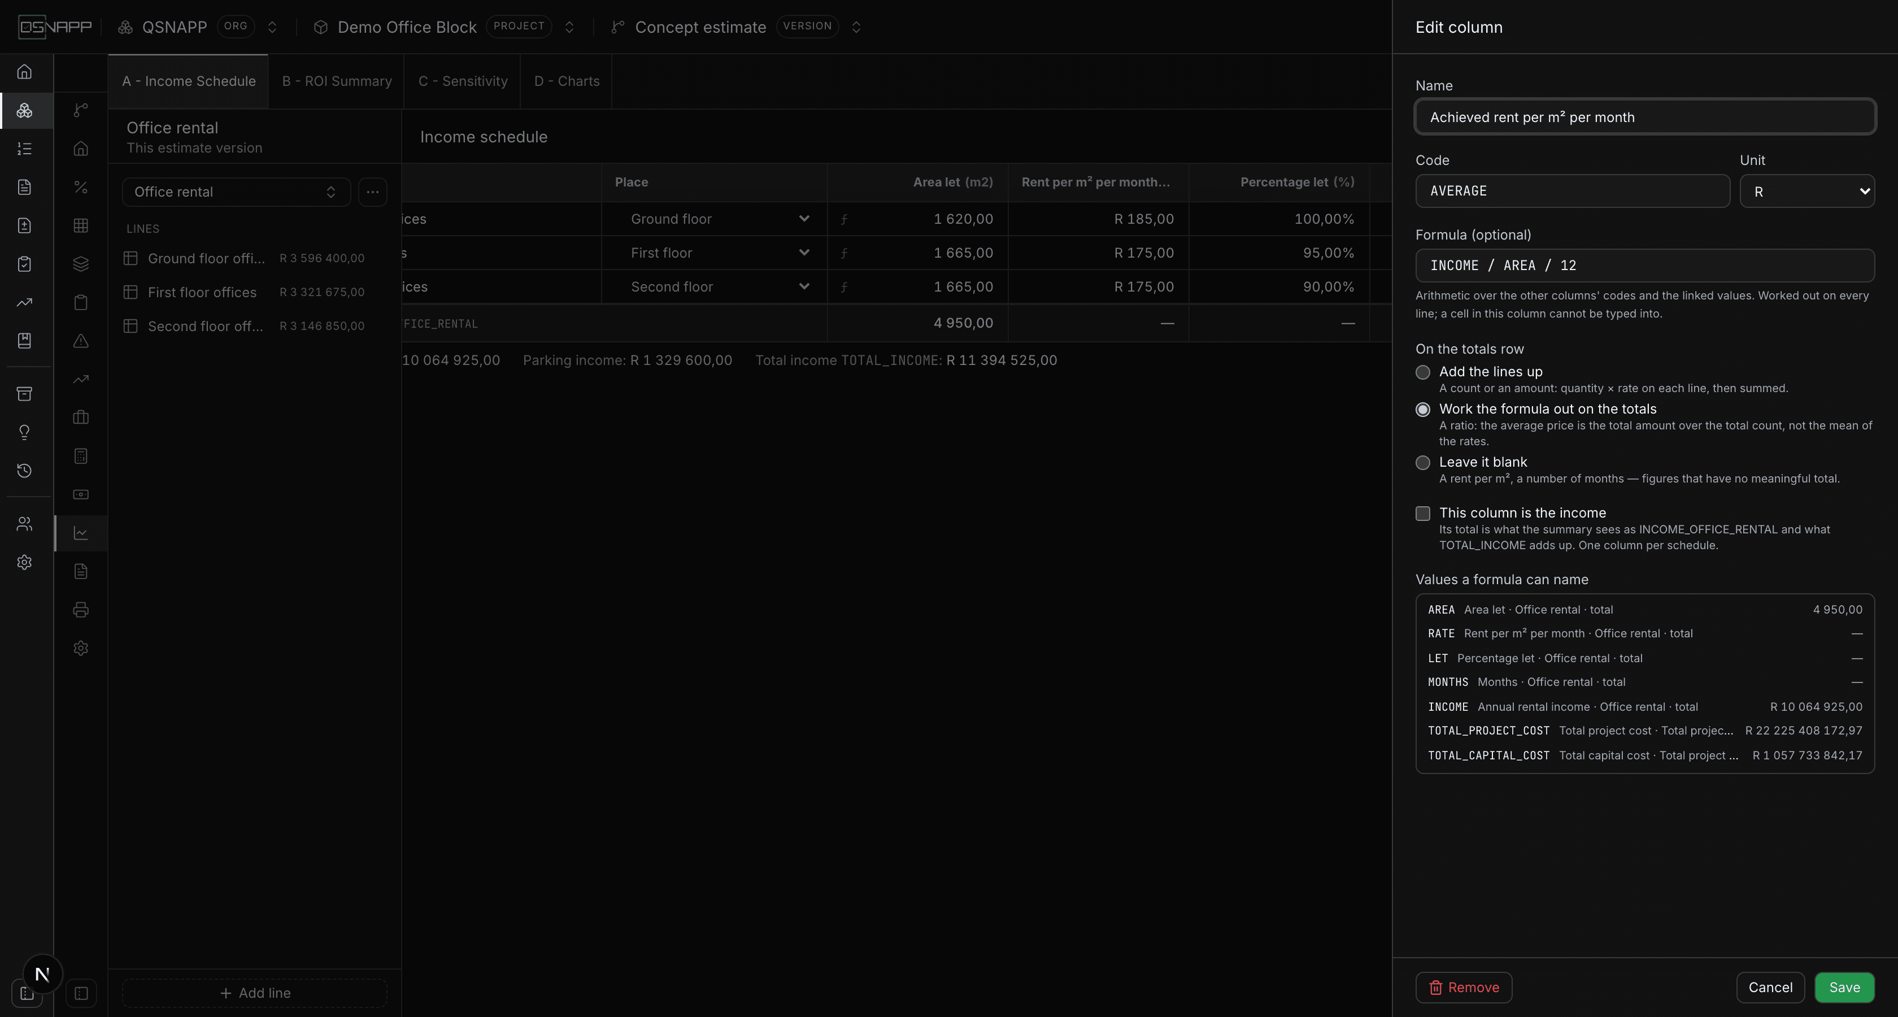Open the lightbulb icon in left sidebar
This screenshot has width=1898, height=1017.
tap(24, 432)
